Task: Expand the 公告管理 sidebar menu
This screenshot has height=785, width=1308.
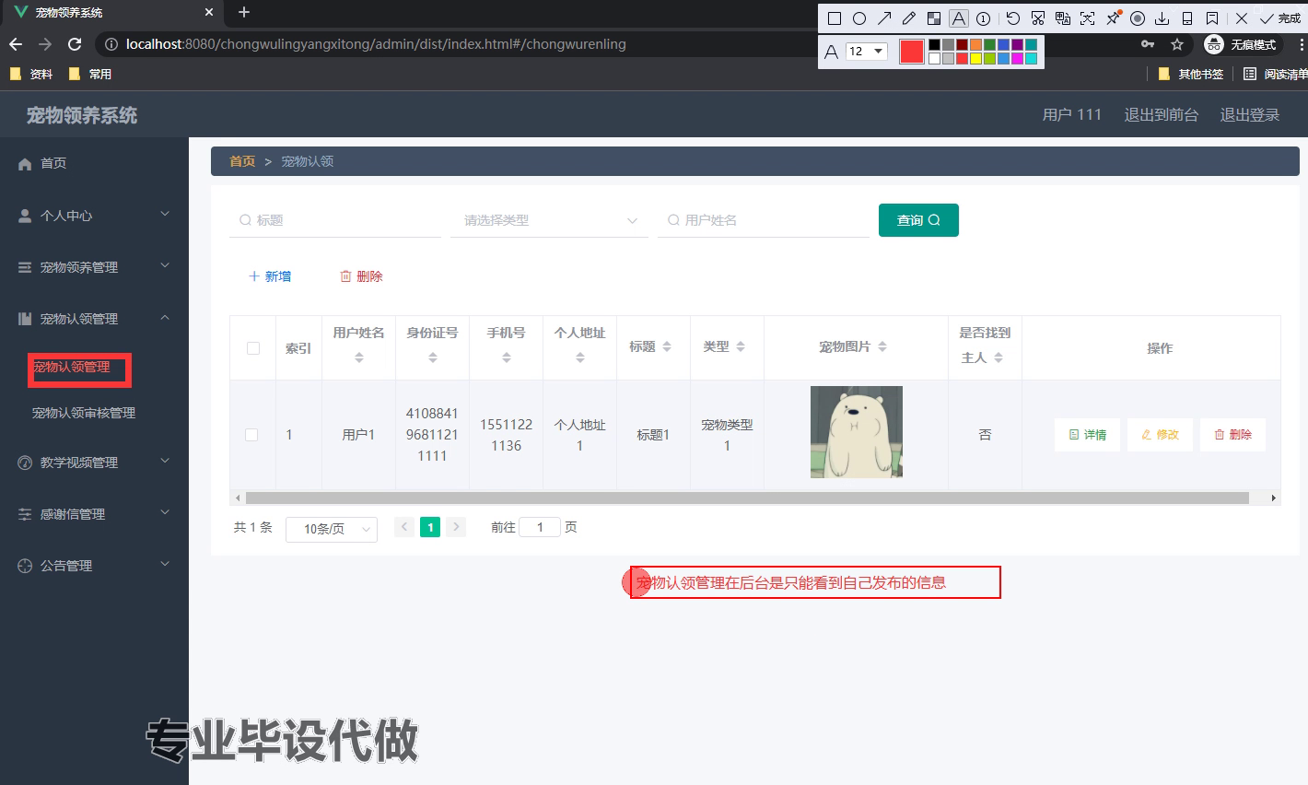Action: 94,565
